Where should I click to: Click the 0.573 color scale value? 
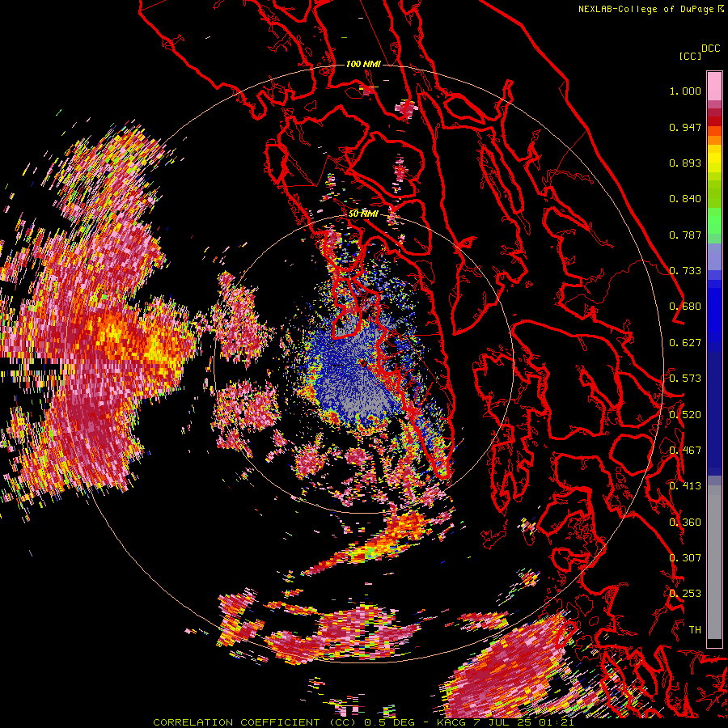point(685,379)
